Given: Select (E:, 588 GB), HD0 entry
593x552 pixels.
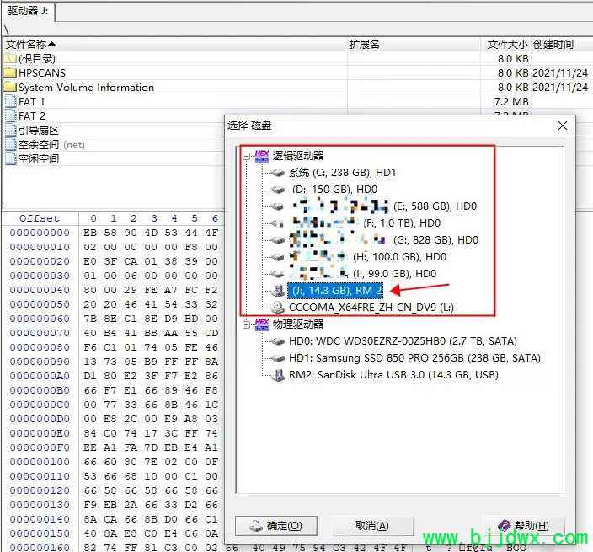Looking at the screenshot, I should pyautogui.click(x=435, y=206).
